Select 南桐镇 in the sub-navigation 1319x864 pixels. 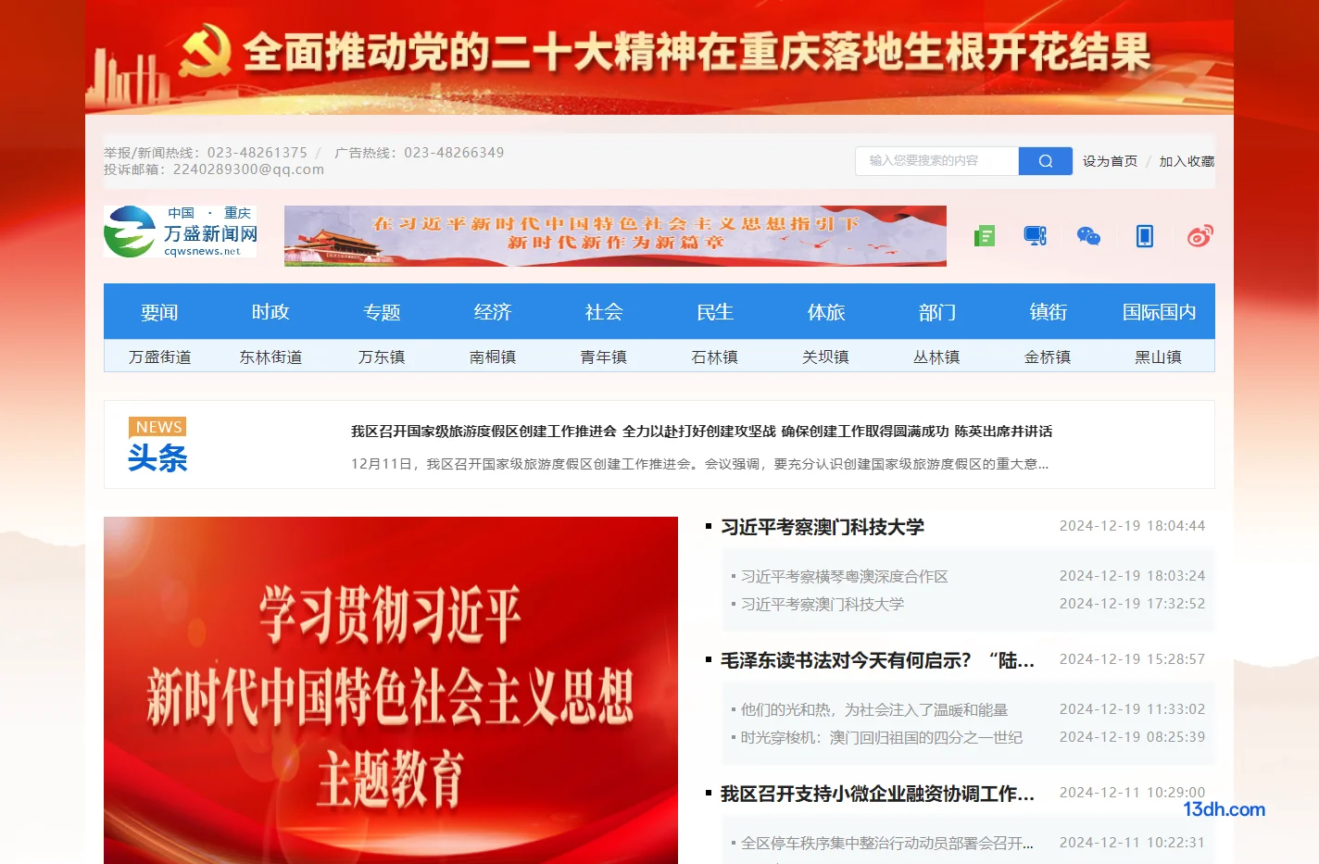point(493,357)
